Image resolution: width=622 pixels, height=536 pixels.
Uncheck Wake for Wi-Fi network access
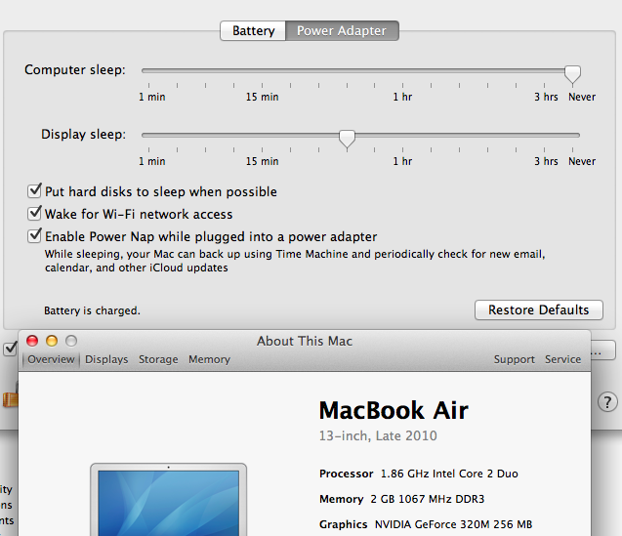click(35, 214)
